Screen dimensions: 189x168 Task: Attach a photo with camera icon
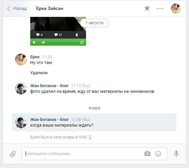pos(147,154)
